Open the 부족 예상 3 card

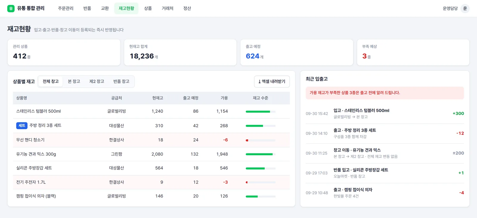[413, 52]
